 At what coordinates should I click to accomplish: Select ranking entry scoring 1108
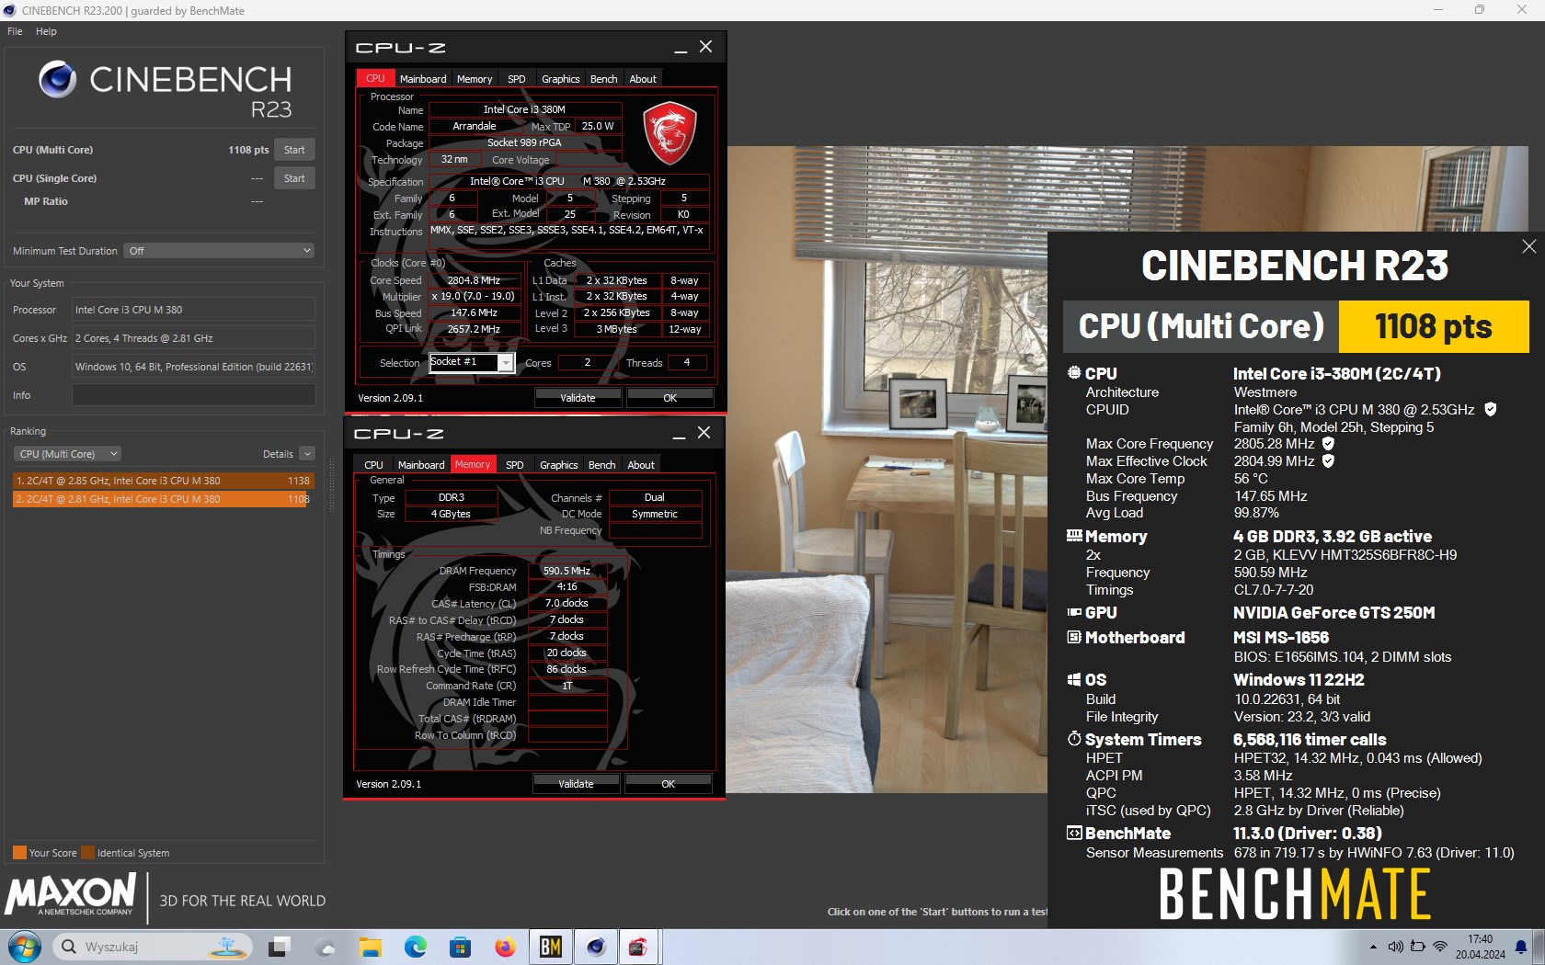tap(164, 499)
